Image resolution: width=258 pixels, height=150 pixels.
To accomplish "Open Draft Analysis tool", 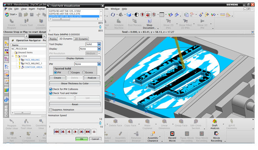I will point(215,124).
